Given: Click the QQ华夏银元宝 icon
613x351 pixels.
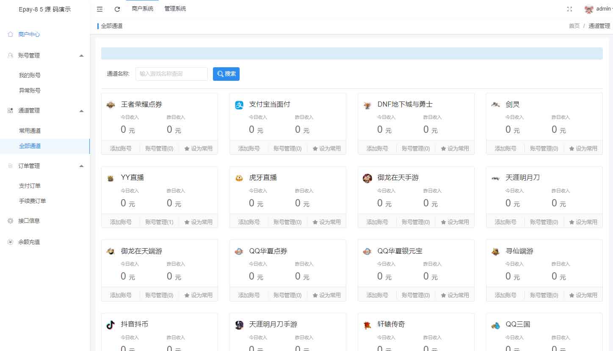Looking at the screenshot, I should coord(367,251).
